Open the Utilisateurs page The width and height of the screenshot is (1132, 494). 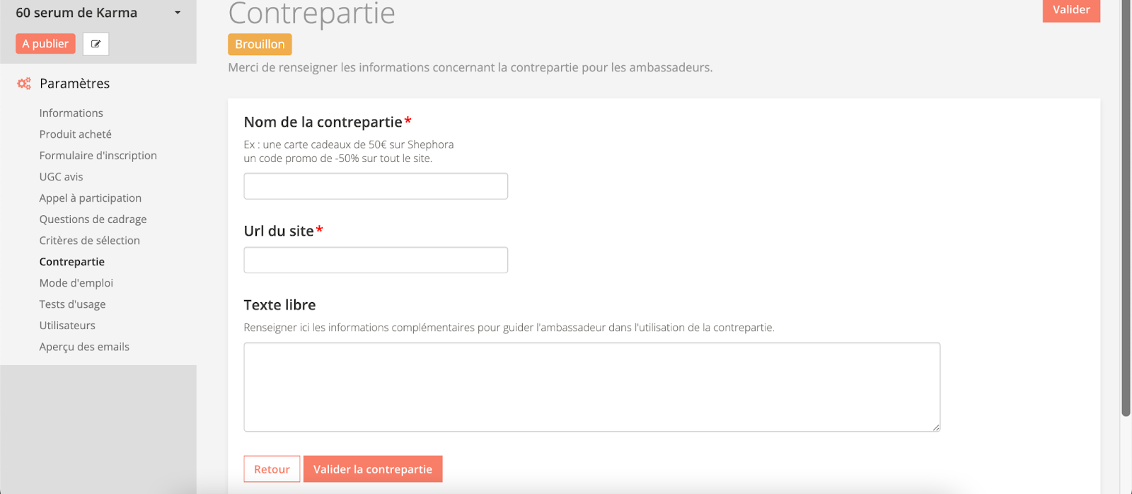67,326
